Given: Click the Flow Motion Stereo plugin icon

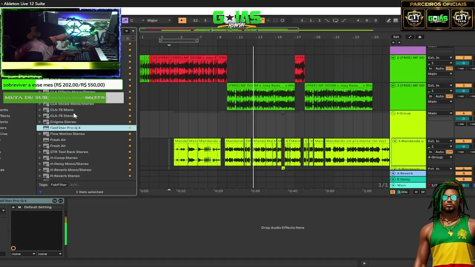Looking at the screenshot, I should [46, 134].
